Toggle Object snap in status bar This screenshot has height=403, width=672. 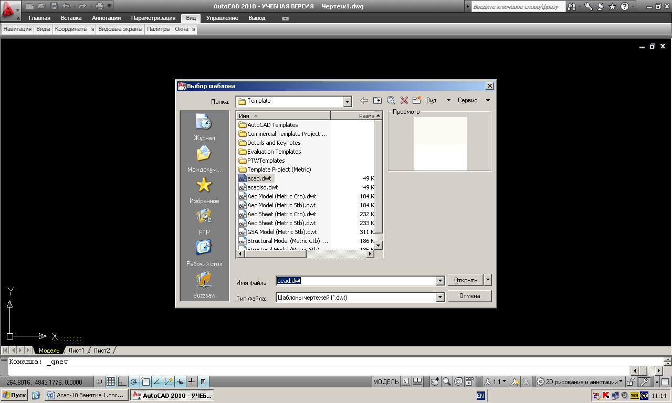[x=145, y=381]
